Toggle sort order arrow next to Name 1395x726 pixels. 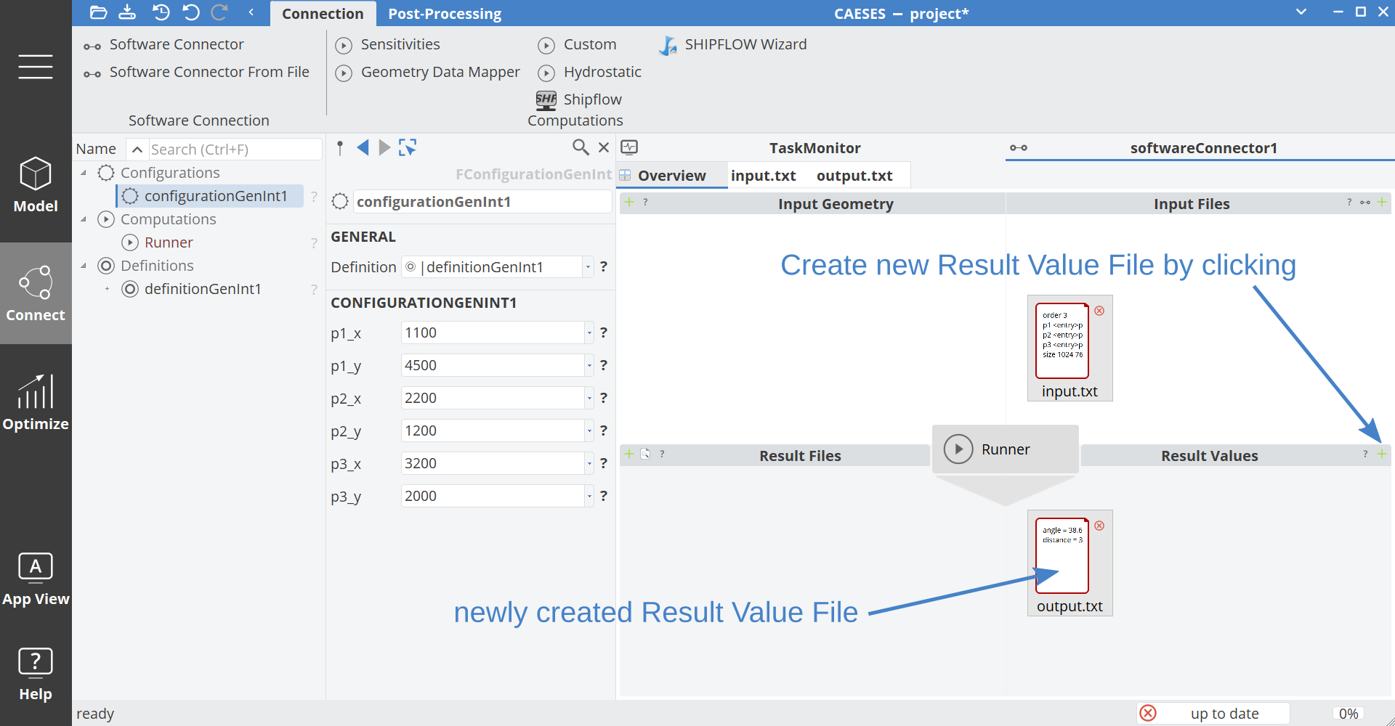click(x=137, y=150)
